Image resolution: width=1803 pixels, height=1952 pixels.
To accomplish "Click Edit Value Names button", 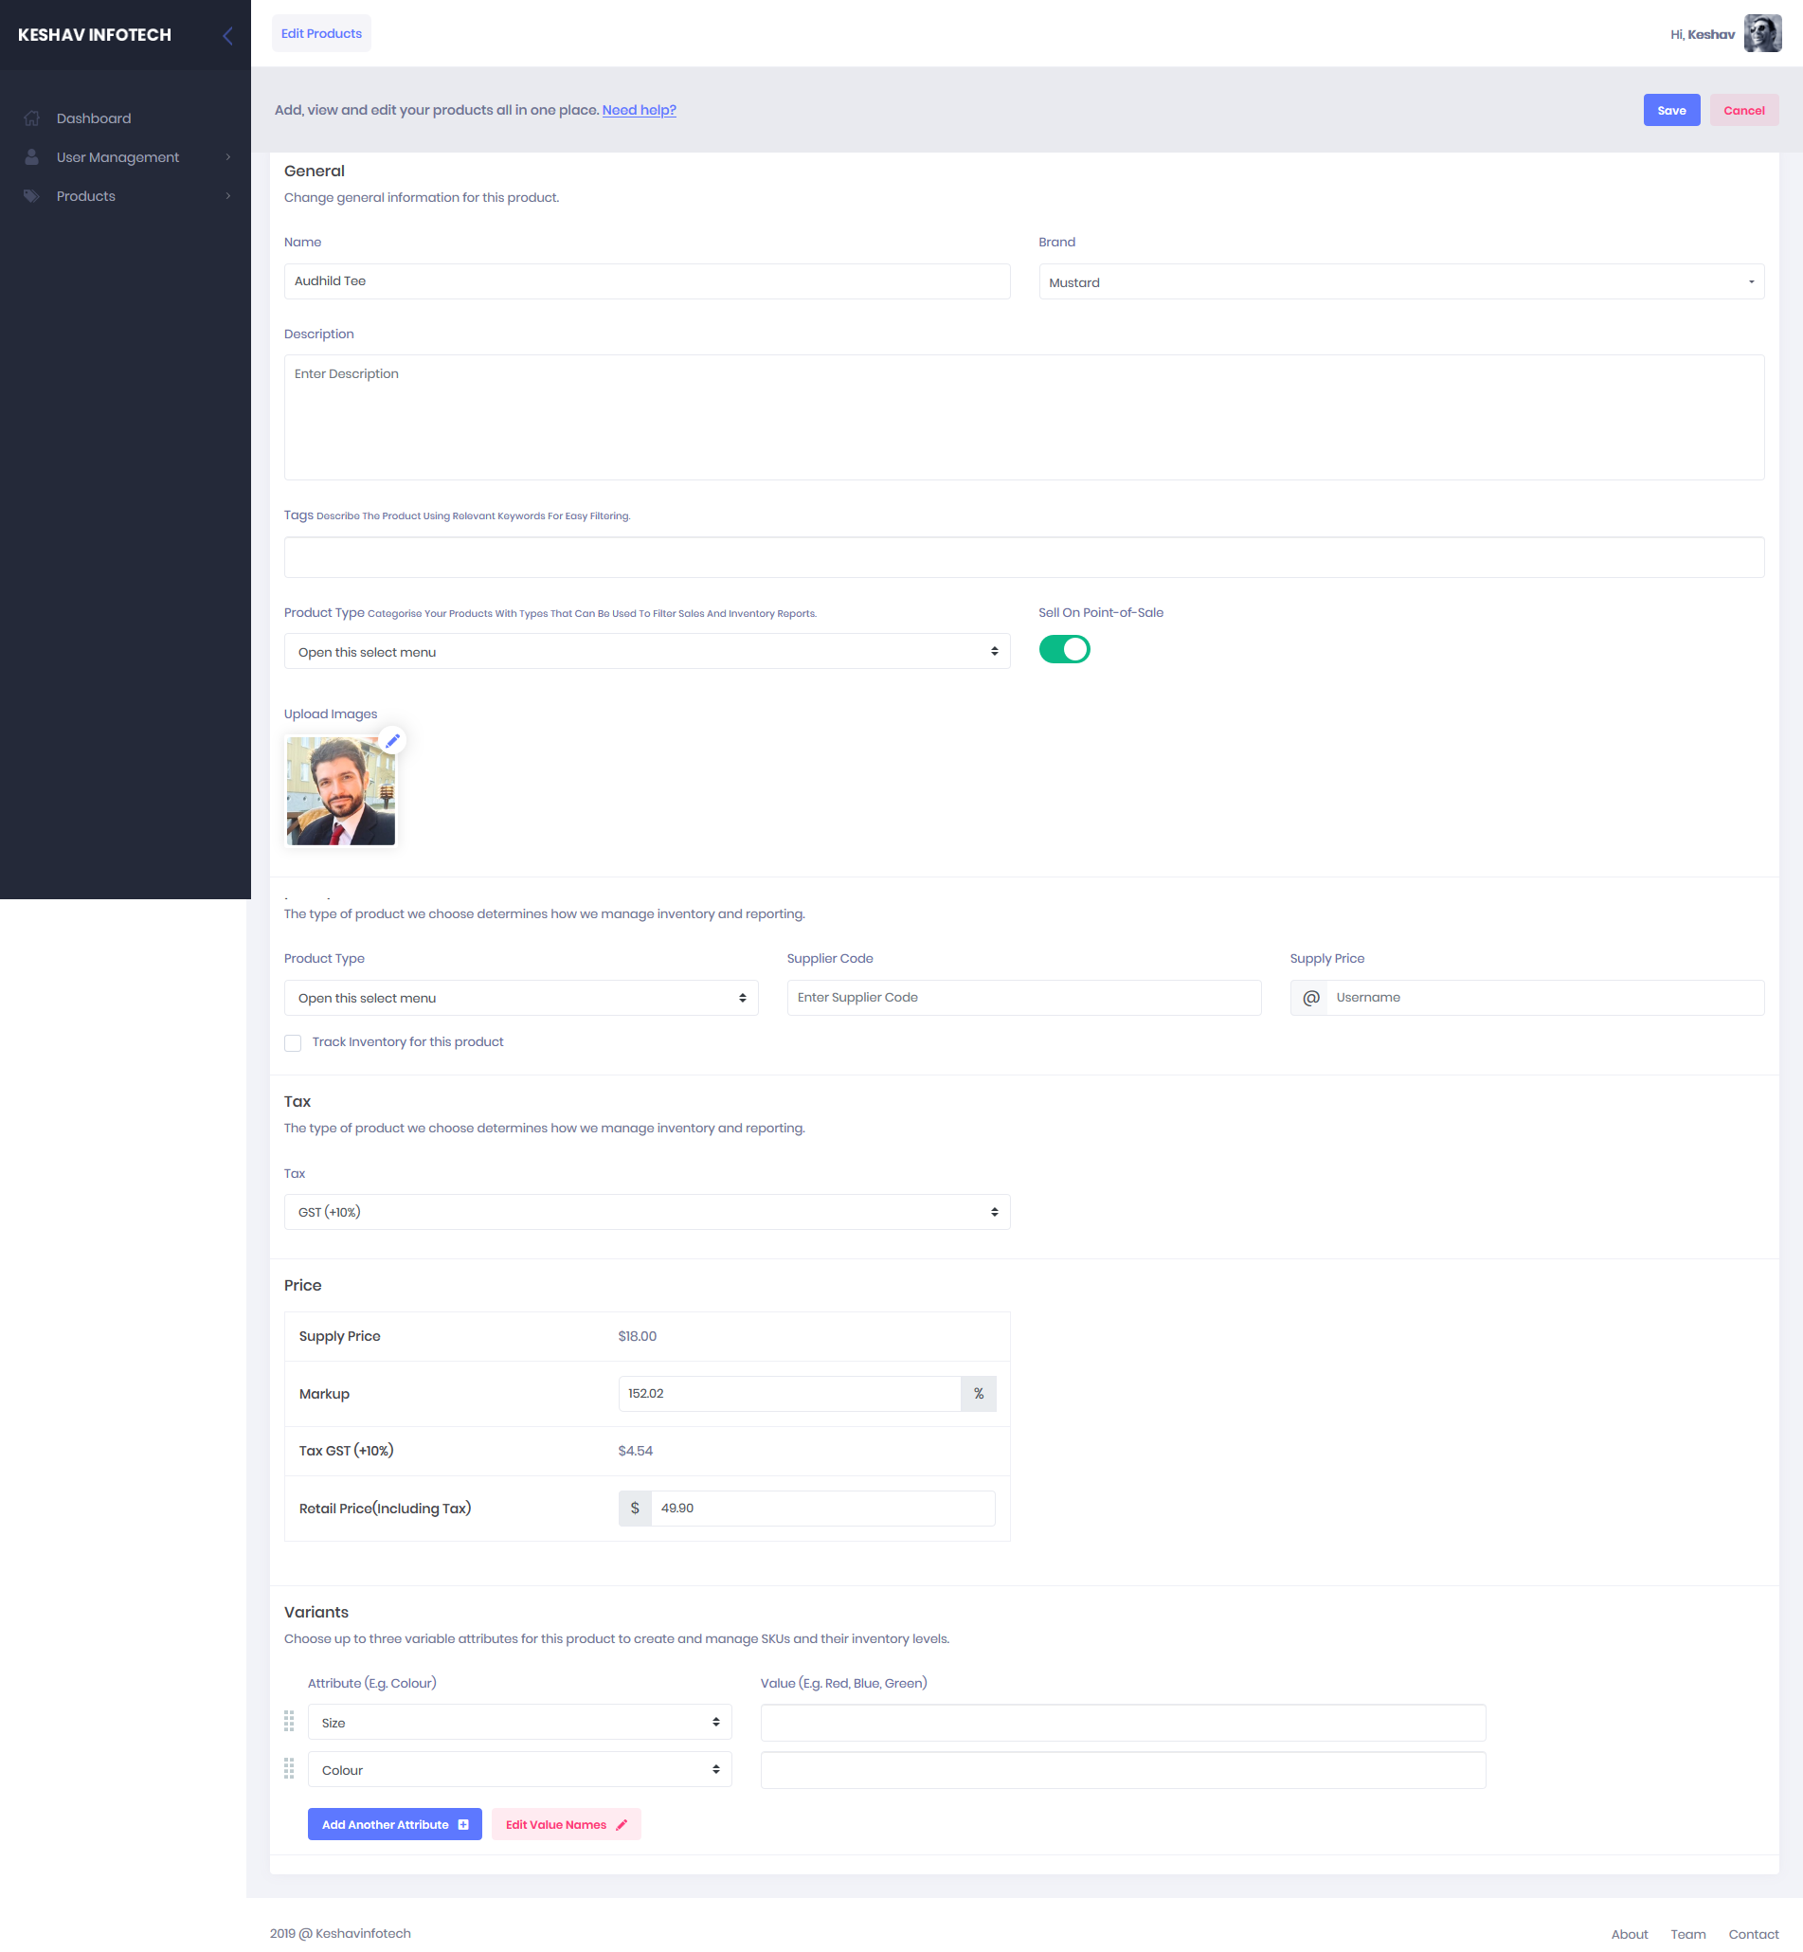I will pyautogui.click(x=566, y=1824).
